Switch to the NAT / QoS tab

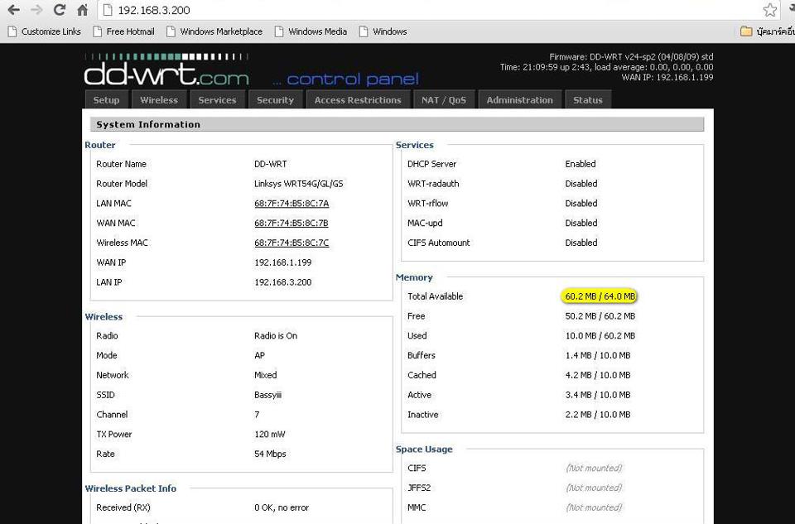pyautogui.click(x=444, y=100)
